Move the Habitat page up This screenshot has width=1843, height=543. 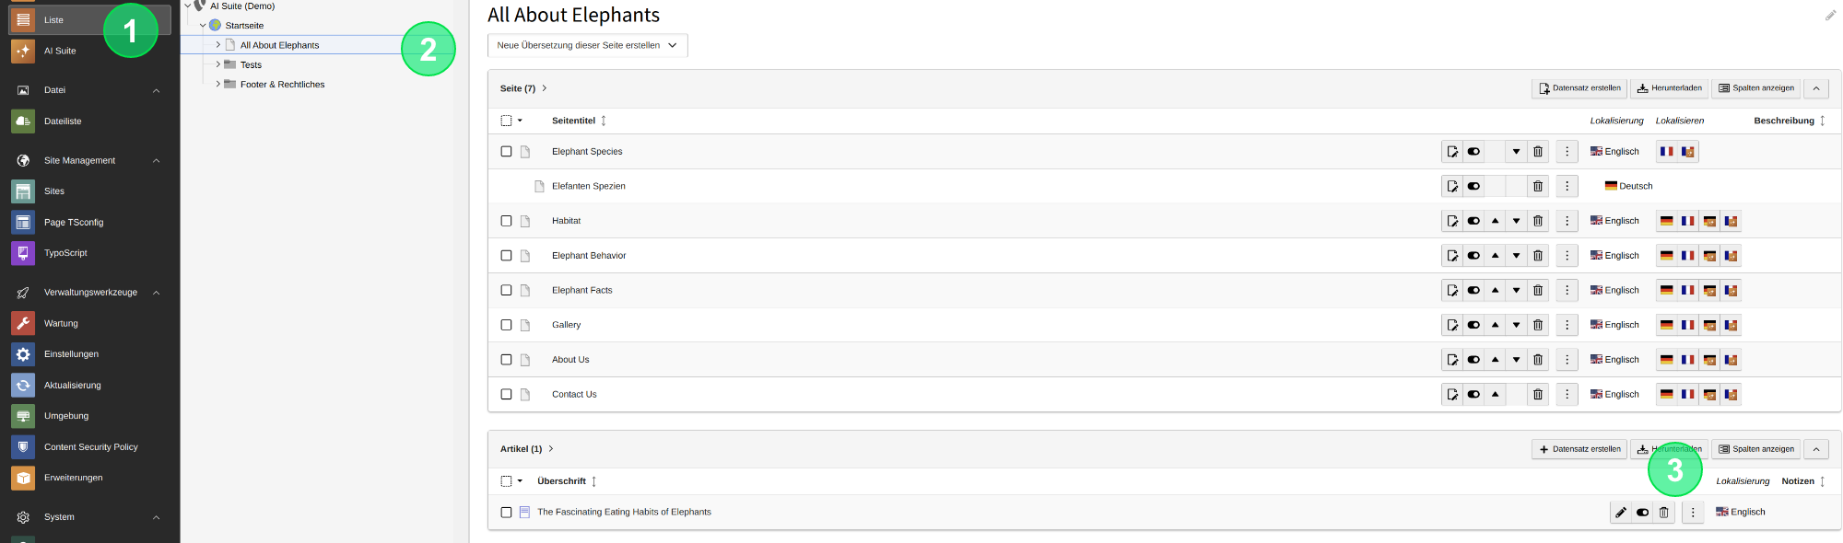pyautogui.click(x=1495, y=221)
